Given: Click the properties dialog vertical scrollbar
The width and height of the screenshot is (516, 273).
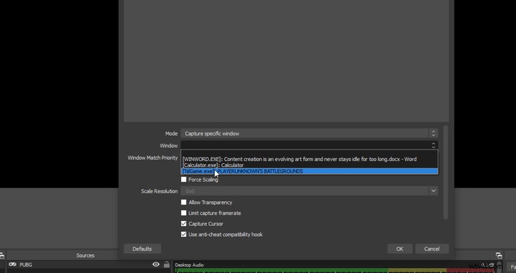Looking at the screenshot, I should 446,172.
